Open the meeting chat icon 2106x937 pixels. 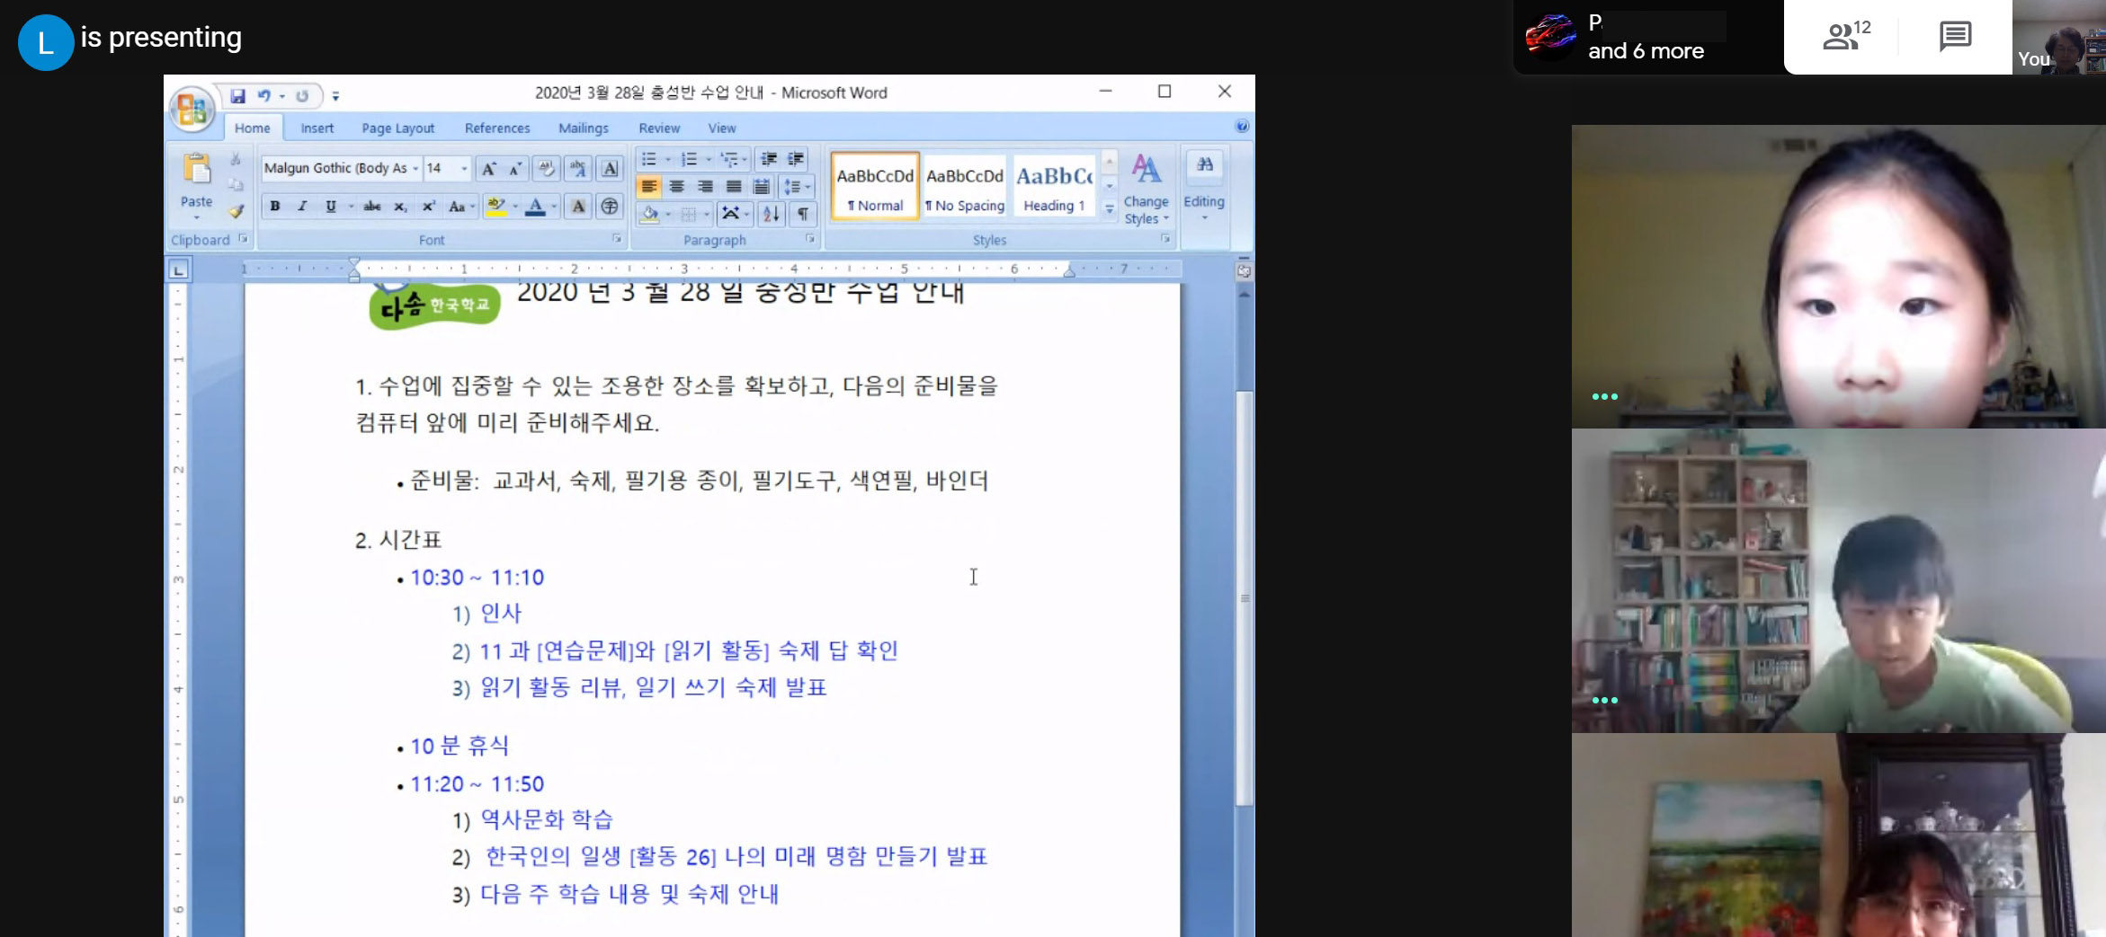pos(1955,37)
